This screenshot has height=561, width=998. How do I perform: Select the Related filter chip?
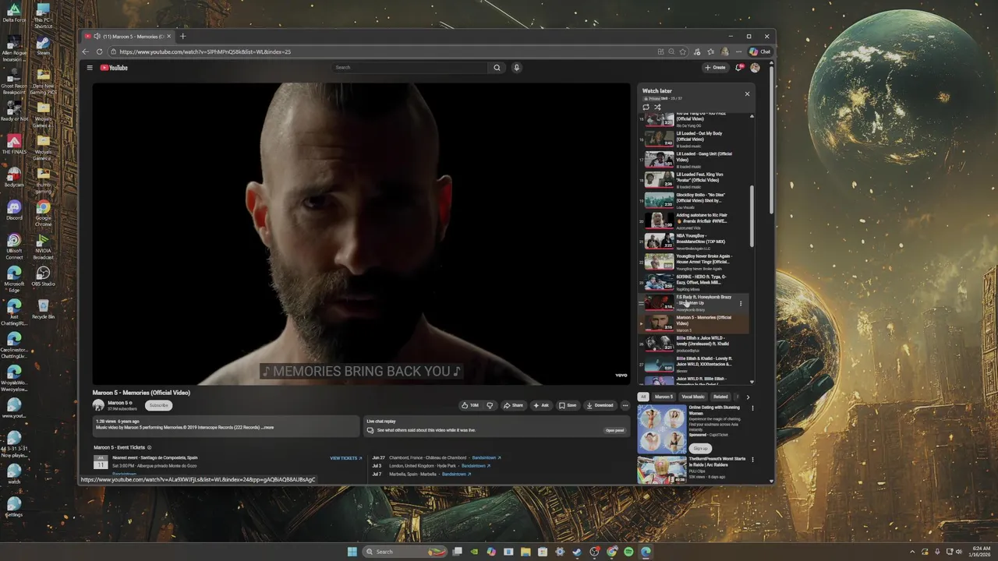(x=720, y=397)
